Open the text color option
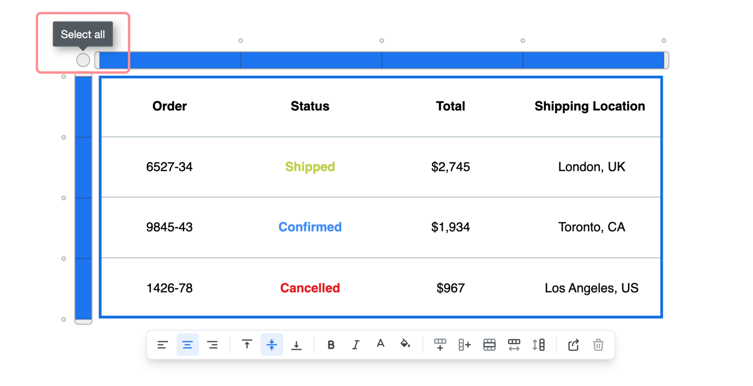Image resolution: width=753 pixels, height=386 pixels. [x=380, y=344]
